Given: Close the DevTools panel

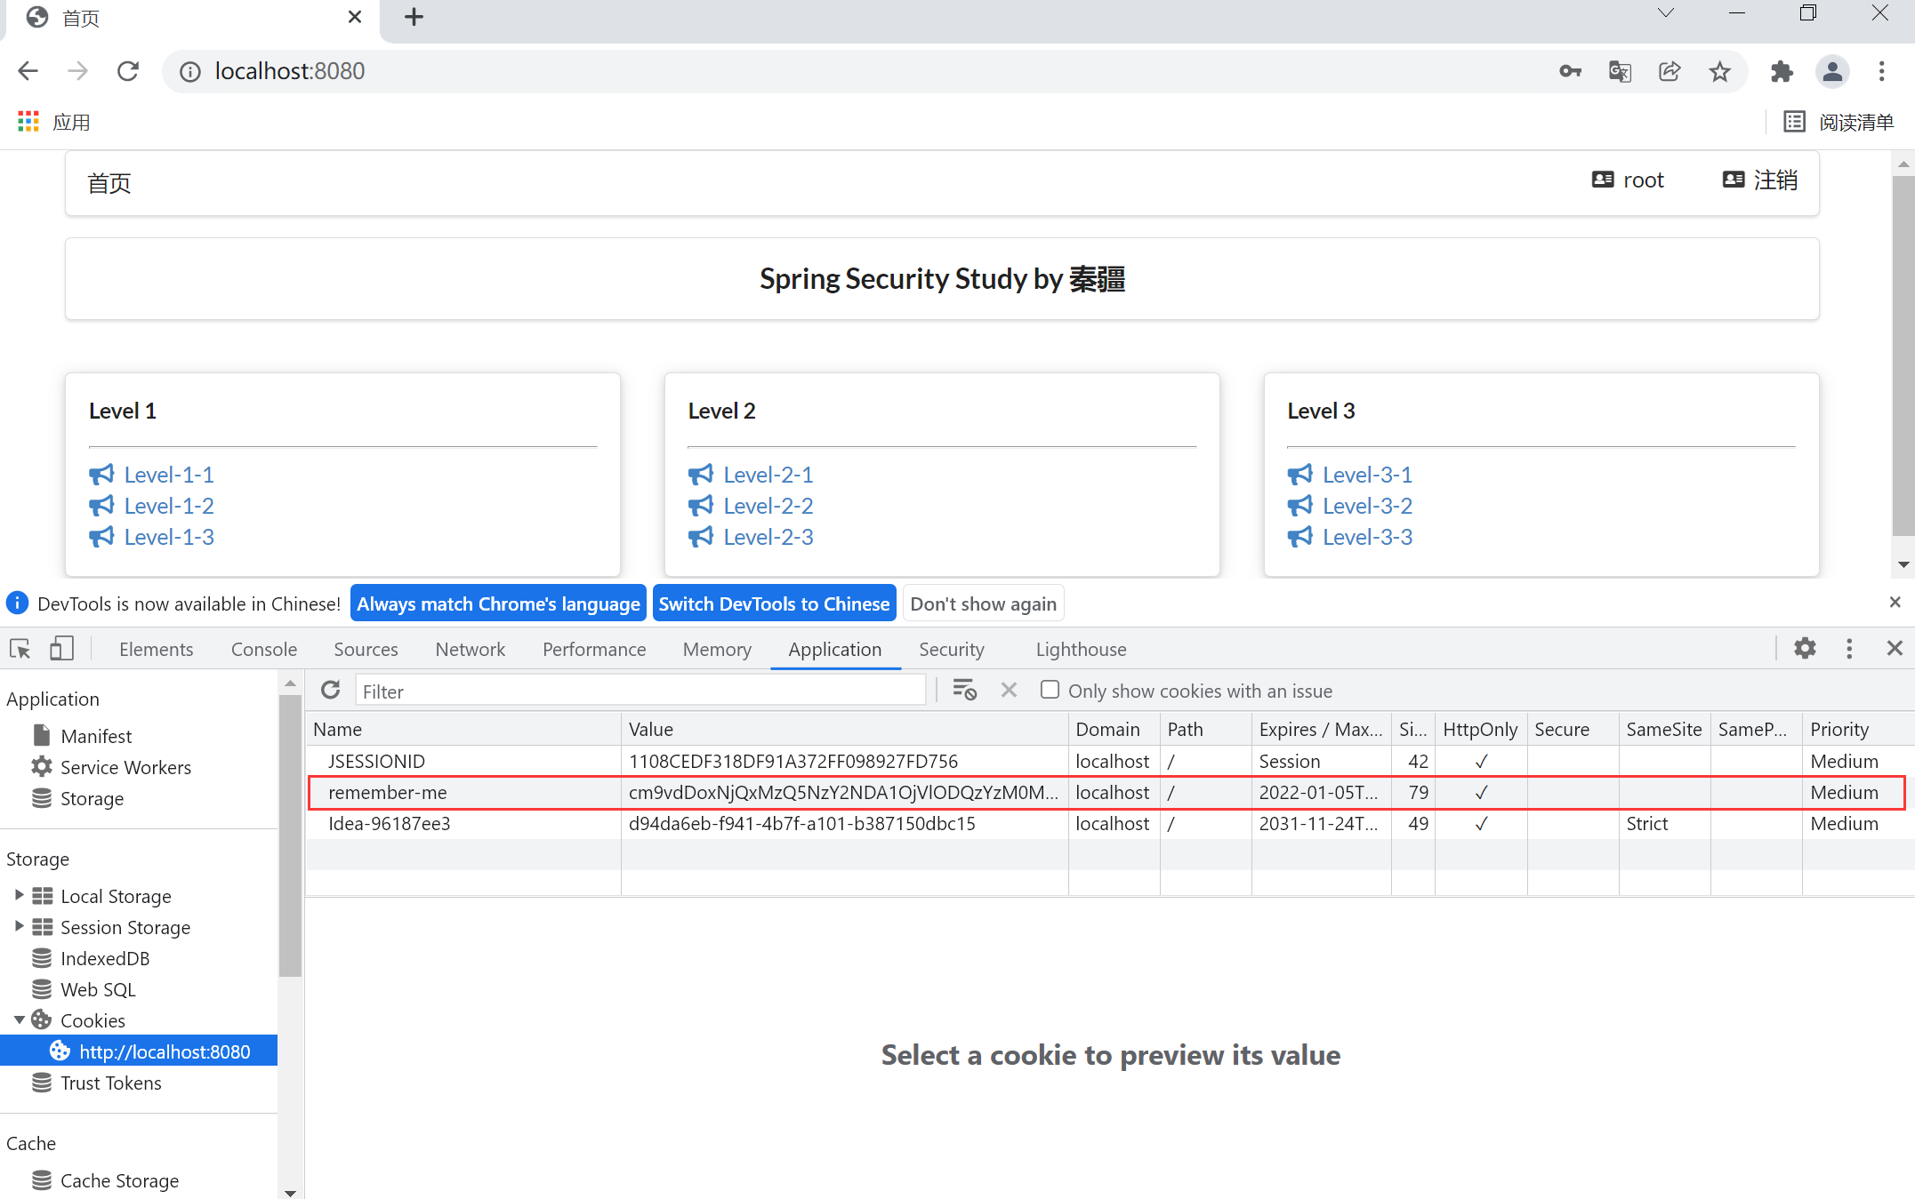Looking at the screenshot, I should pyautogui.click(x=1895, y=649).
